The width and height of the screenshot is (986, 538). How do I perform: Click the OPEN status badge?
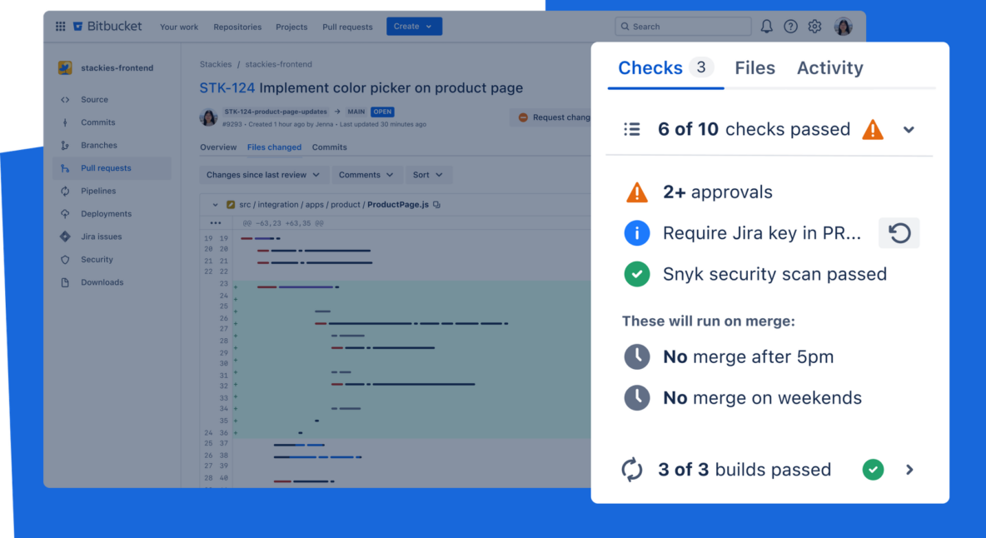click(382, 112)
